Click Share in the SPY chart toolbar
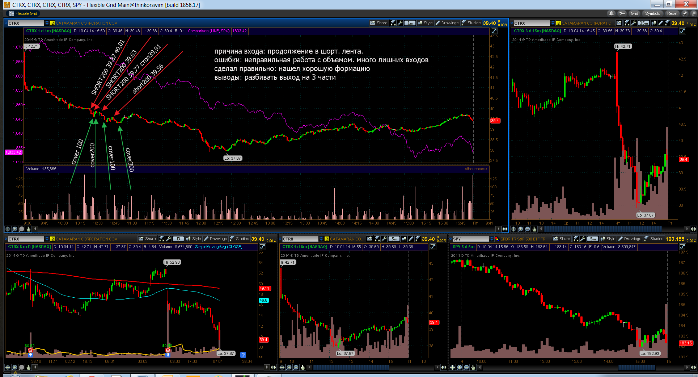The image size is (698, 377). [x=561, y=239]
